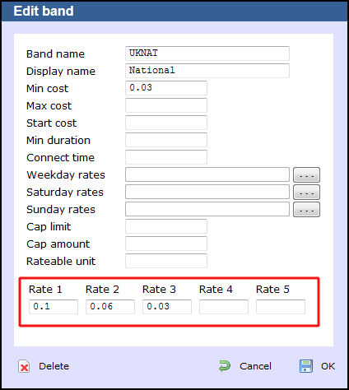
Task: Click into the Max cost field
Action: [x=166, y=105]
